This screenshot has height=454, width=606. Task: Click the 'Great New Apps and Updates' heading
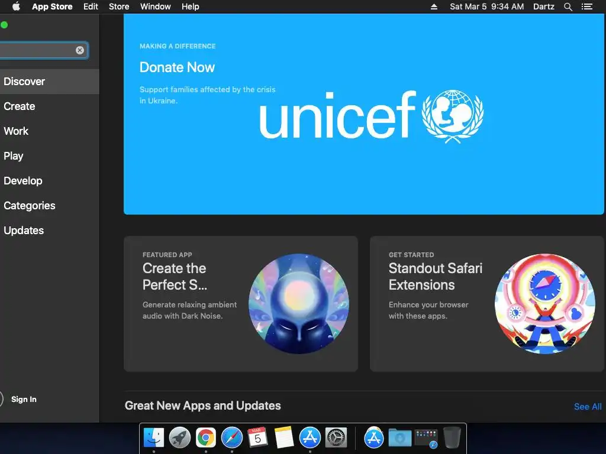[203, 406]
